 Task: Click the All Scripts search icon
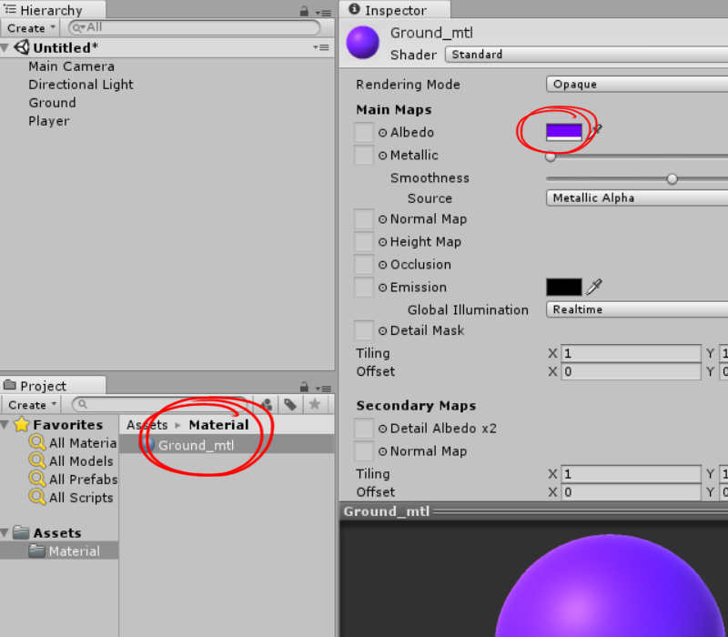click(37, 497)
